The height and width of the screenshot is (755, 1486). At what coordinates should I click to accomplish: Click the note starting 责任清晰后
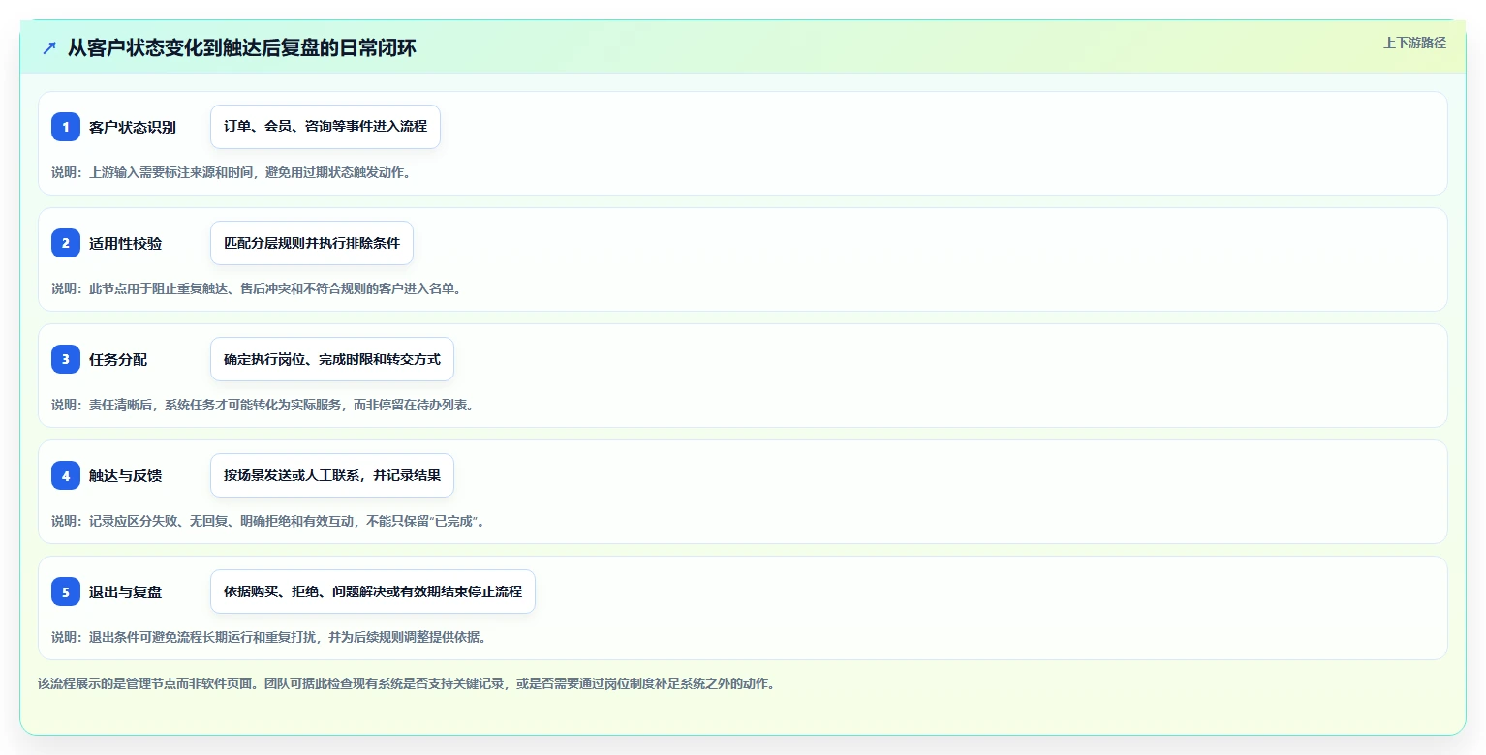pos(263,405)
